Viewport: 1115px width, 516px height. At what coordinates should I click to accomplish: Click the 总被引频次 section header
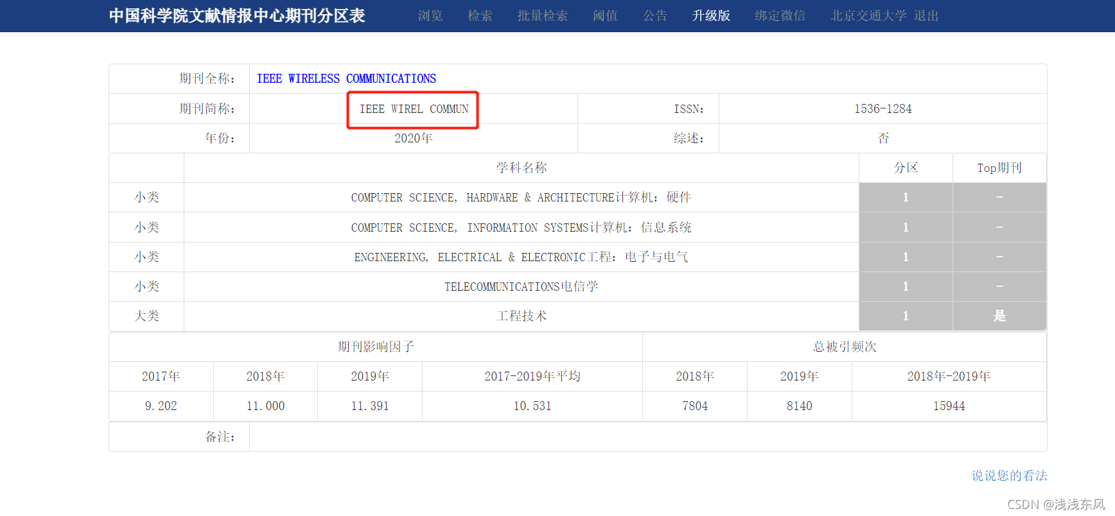tap(845, 347)
